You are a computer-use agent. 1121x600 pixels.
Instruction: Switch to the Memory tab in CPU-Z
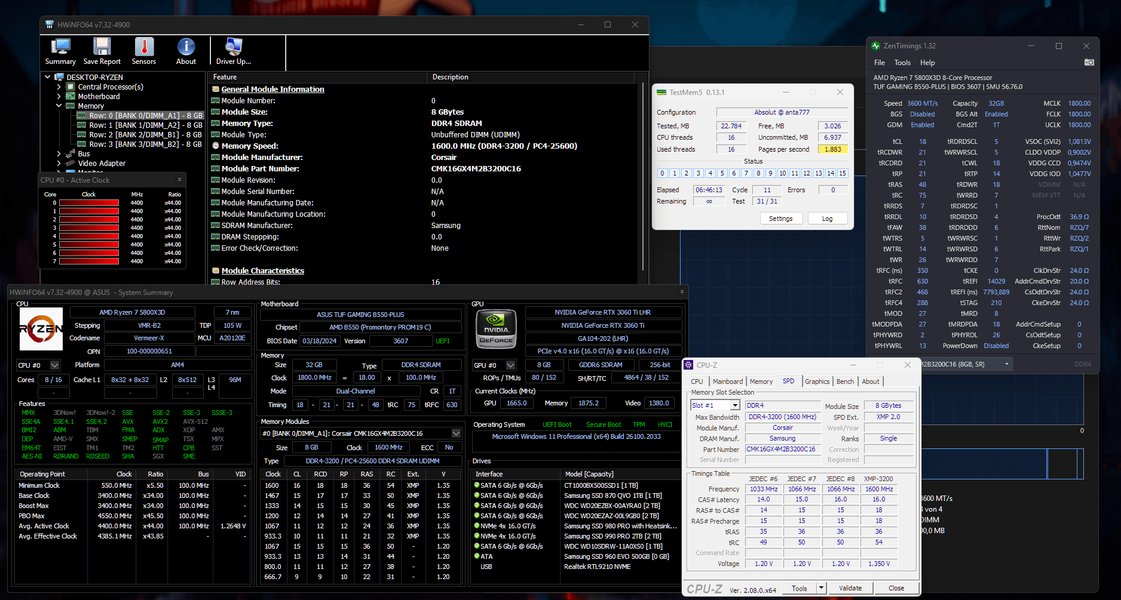761,381
